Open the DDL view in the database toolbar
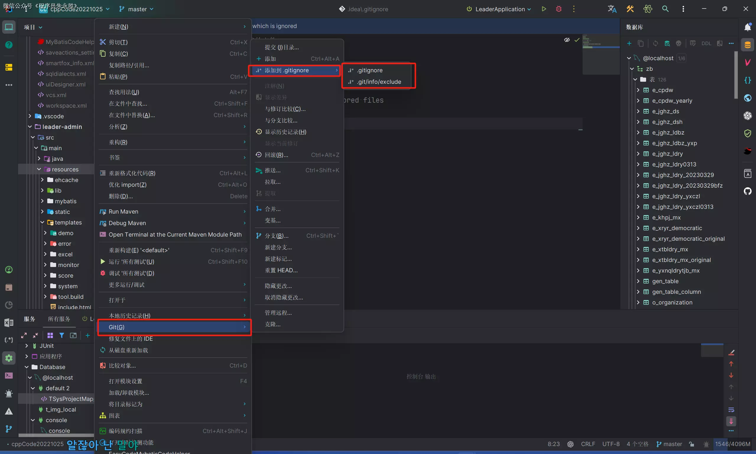This screenshot has height=454, width=756. (706, 43)
